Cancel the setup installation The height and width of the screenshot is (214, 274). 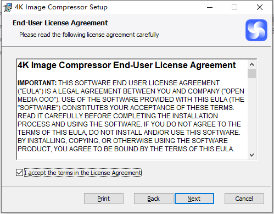coord(244,199)
